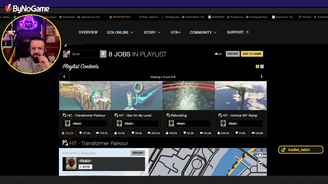Open the Zylush creator profile
This screenshot has height=184, width=328.
pyautogui.click(x=81, y=54)
